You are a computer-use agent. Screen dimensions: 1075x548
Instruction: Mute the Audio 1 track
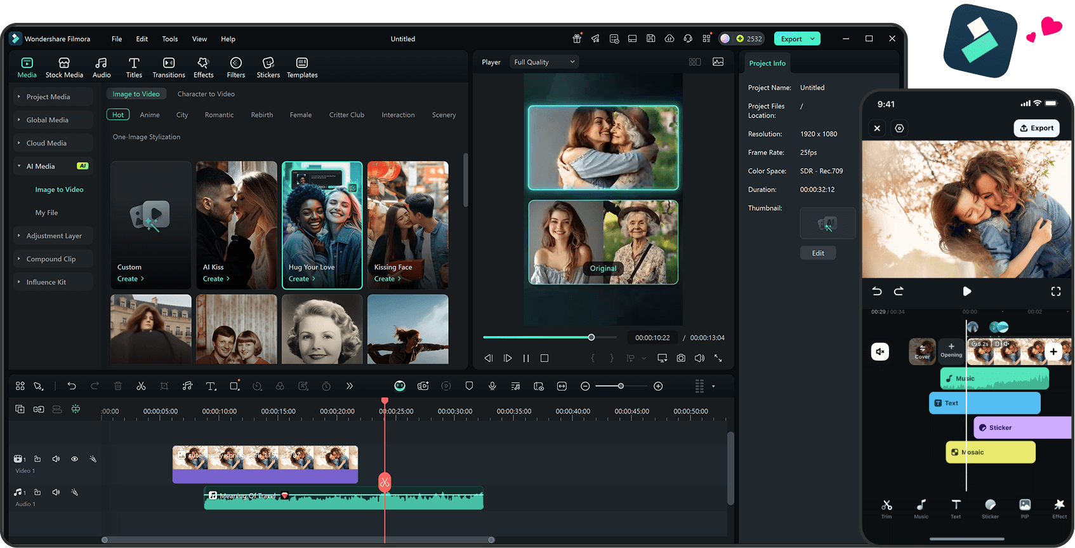[x=56, y=492]
